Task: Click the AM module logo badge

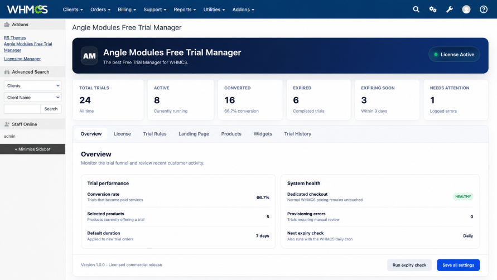Action: pyautogui.click(x=89, y=56)
